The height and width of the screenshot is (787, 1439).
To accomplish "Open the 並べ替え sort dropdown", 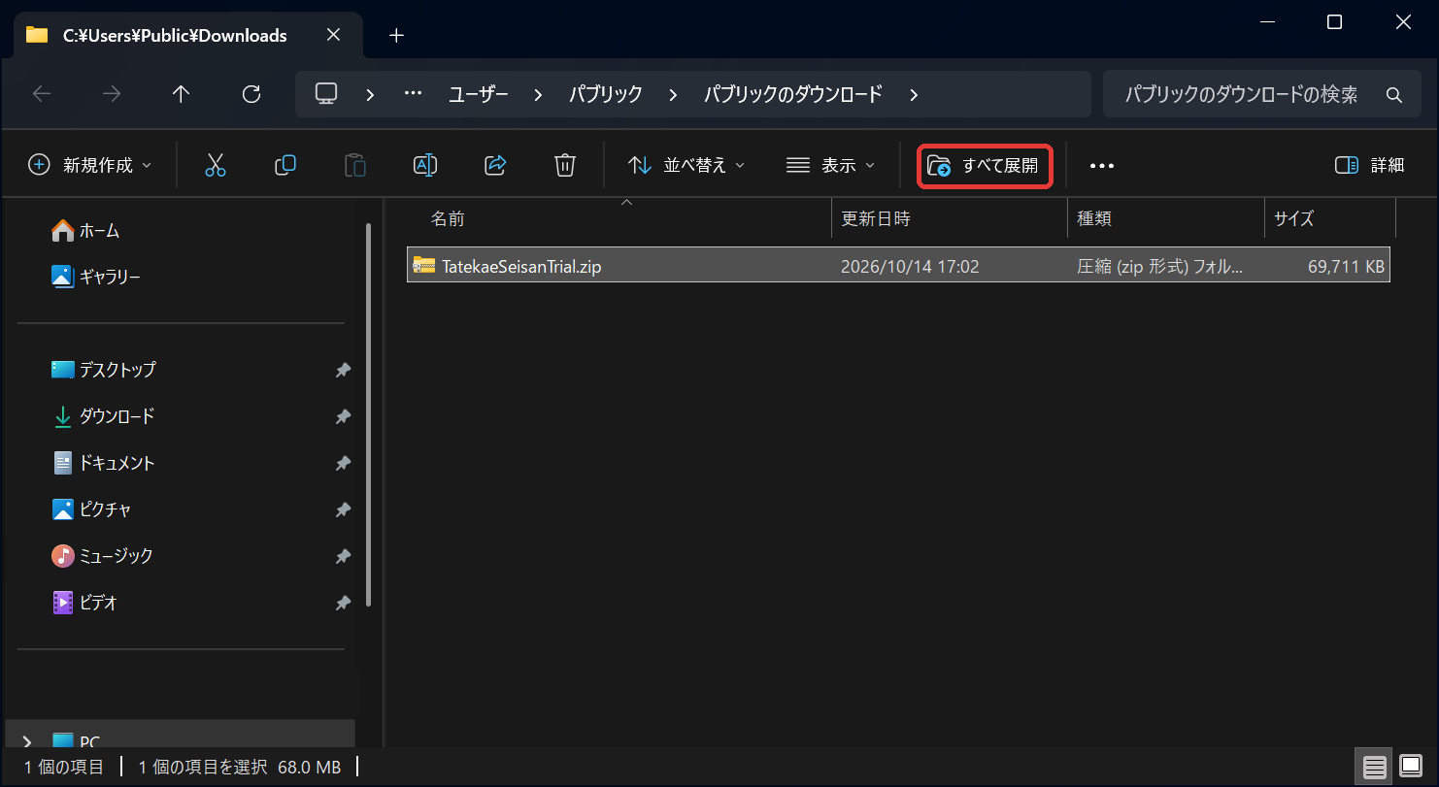I will (686, 165).
